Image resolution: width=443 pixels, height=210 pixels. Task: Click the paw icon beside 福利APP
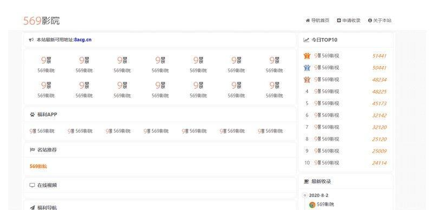coord(32,115)
